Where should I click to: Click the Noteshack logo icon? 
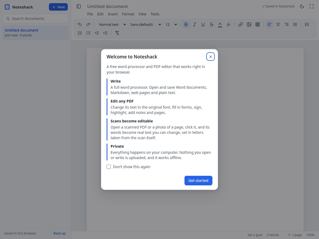(7, 7)
